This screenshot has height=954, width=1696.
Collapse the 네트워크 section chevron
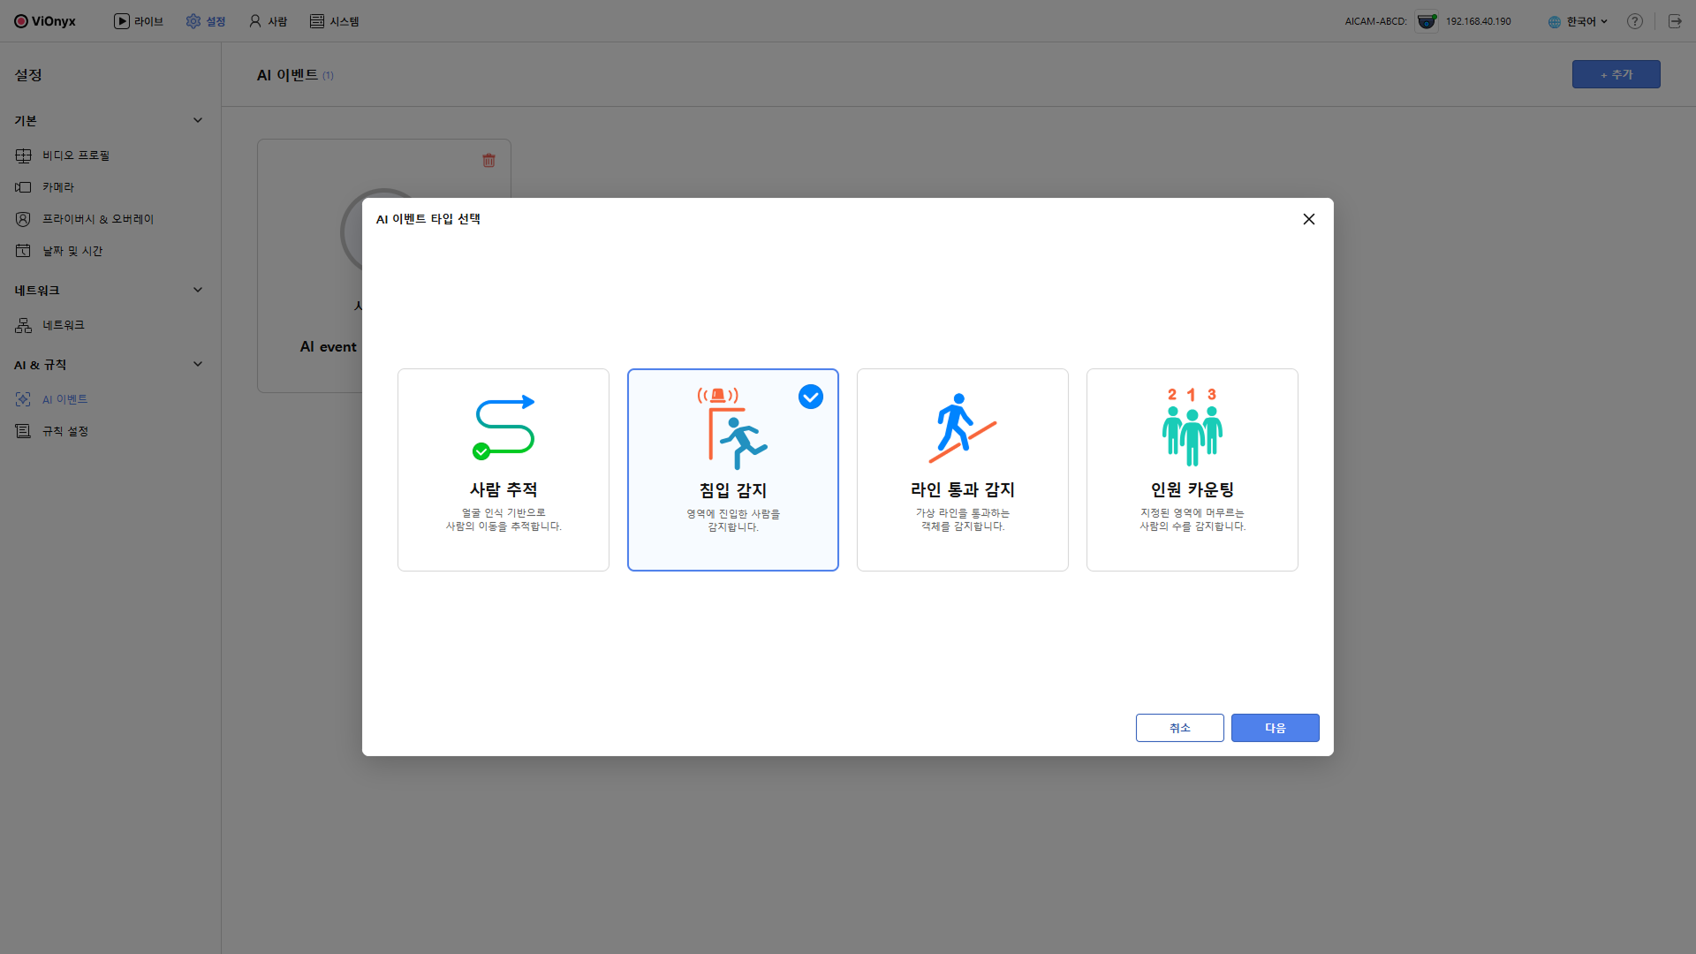[x=198, y=290]
